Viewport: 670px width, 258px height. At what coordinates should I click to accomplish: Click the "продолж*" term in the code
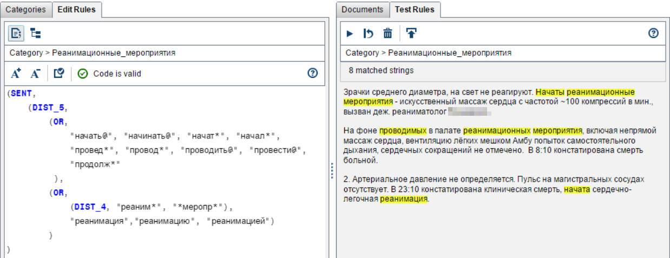[95, 164]
